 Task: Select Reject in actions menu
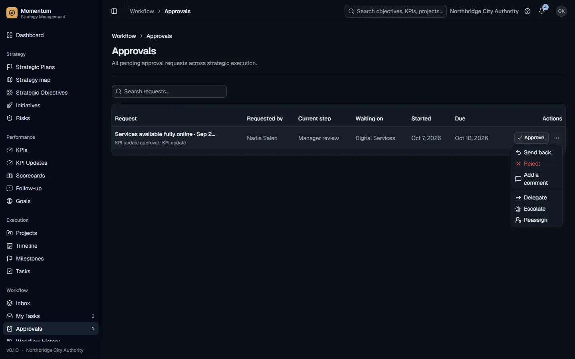point(536,164)
